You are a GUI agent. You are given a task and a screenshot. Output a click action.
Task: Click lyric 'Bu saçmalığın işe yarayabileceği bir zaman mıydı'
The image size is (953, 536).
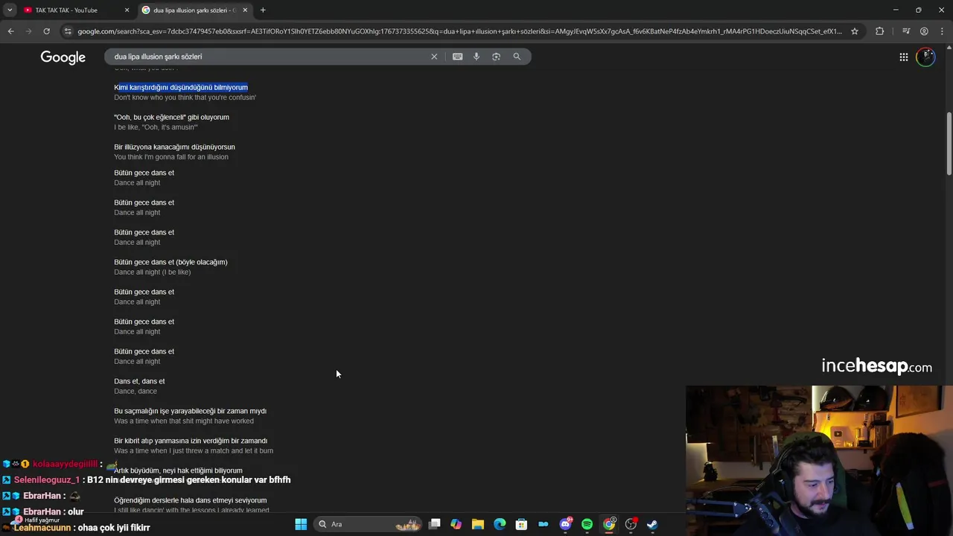click(x=190, y=411)
